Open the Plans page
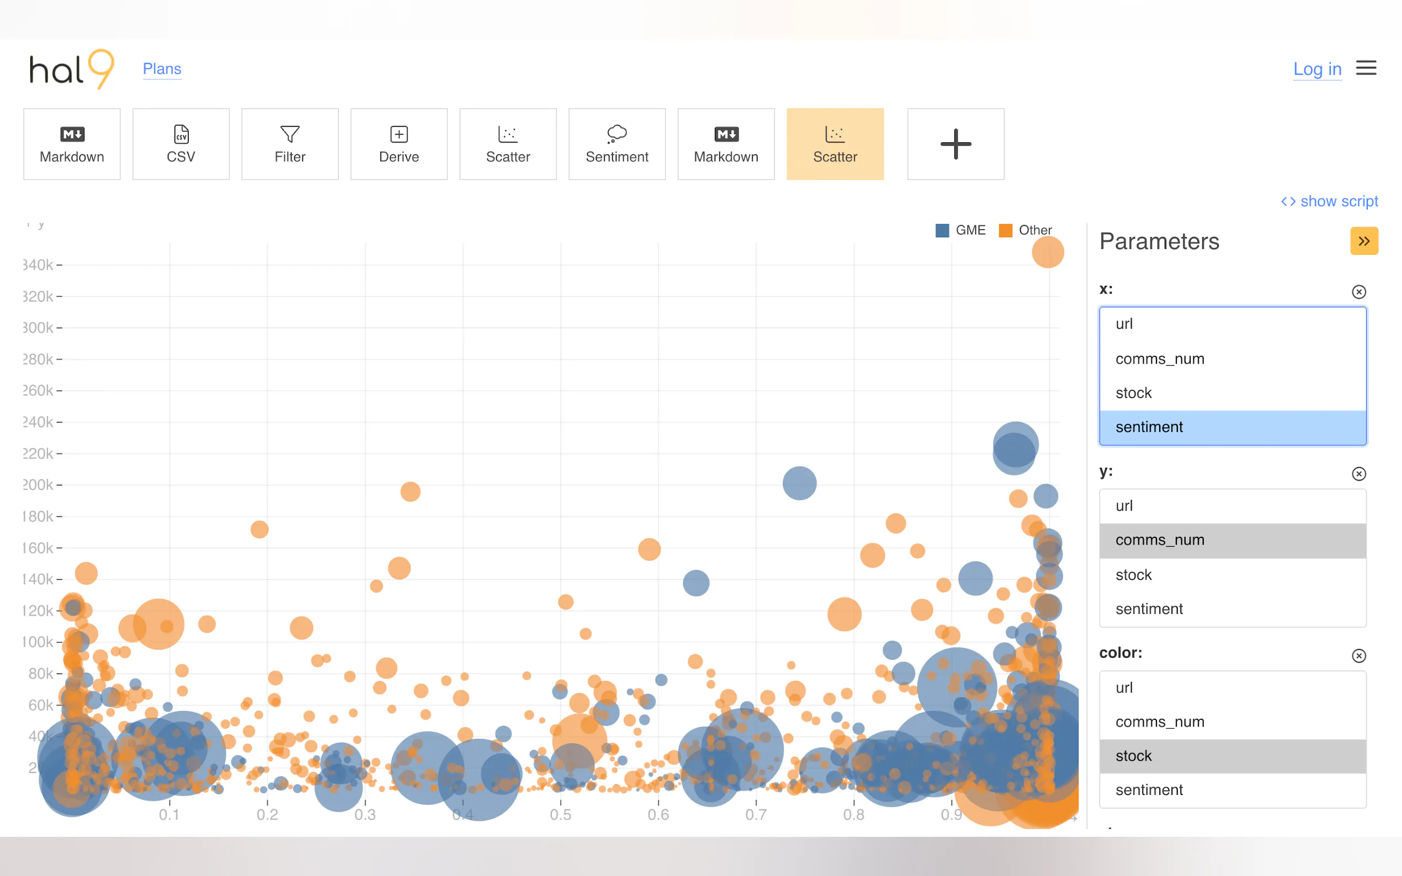 coord(162,69)
